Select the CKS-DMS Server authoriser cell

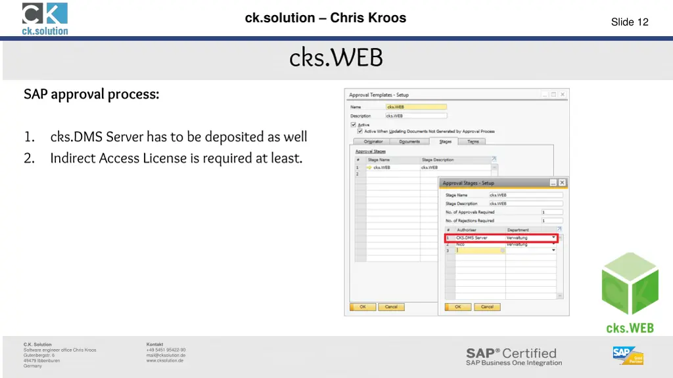click(x=480, y=238)
